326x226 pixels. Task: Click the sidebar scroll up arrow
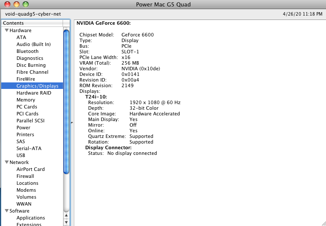tap(67, 216)
